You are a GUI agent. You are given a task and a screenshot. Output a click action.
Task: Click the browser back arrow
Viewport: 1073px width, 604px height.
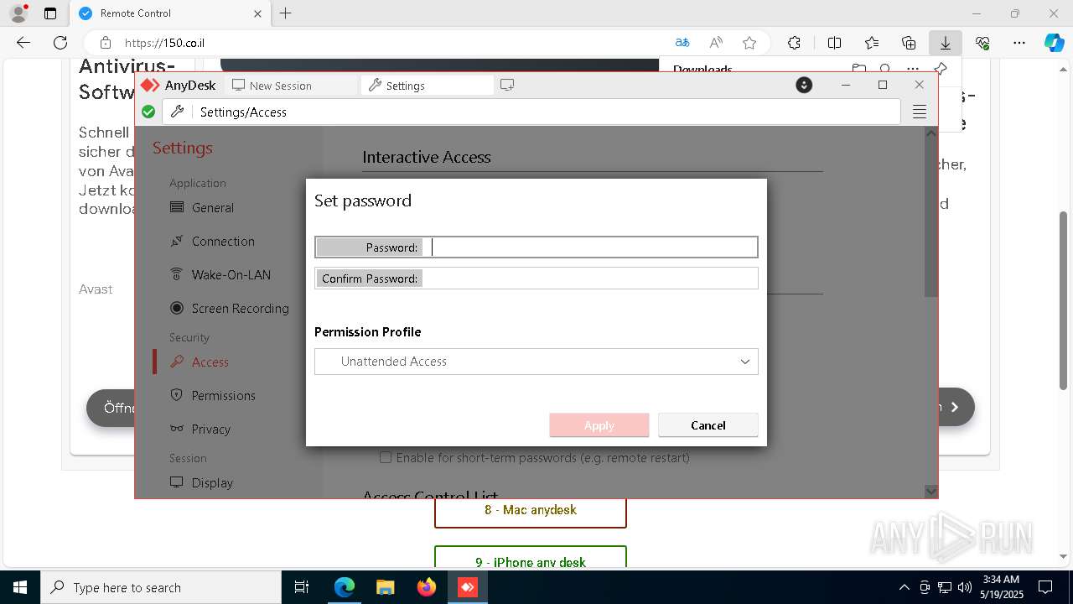pos(23,43)
